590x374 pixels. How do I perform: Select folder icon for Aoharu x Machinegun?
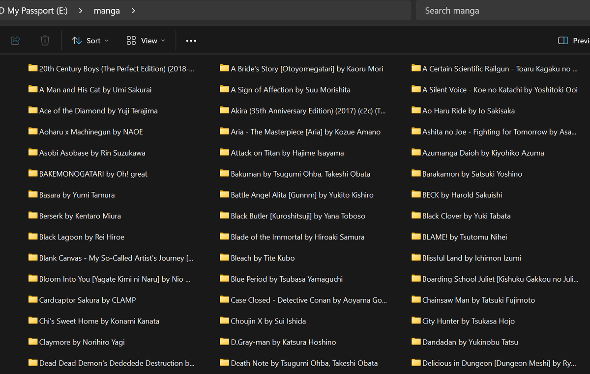point(33,132)
